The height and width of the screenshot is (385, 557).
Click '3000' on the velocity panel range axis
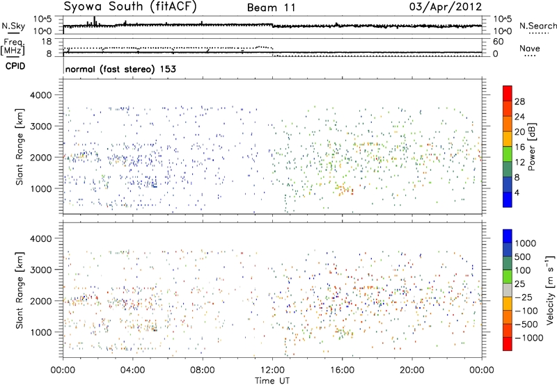[x=41, y=270]
